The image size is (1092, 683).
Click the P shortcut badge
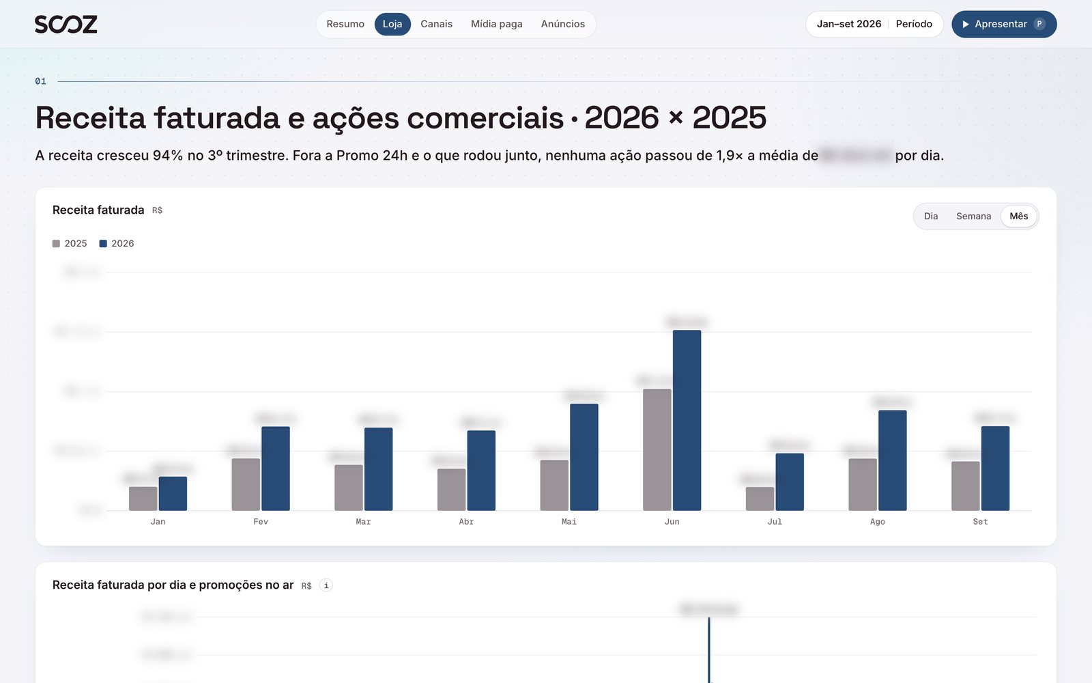pyautogui.click(x=1039, y=24)
